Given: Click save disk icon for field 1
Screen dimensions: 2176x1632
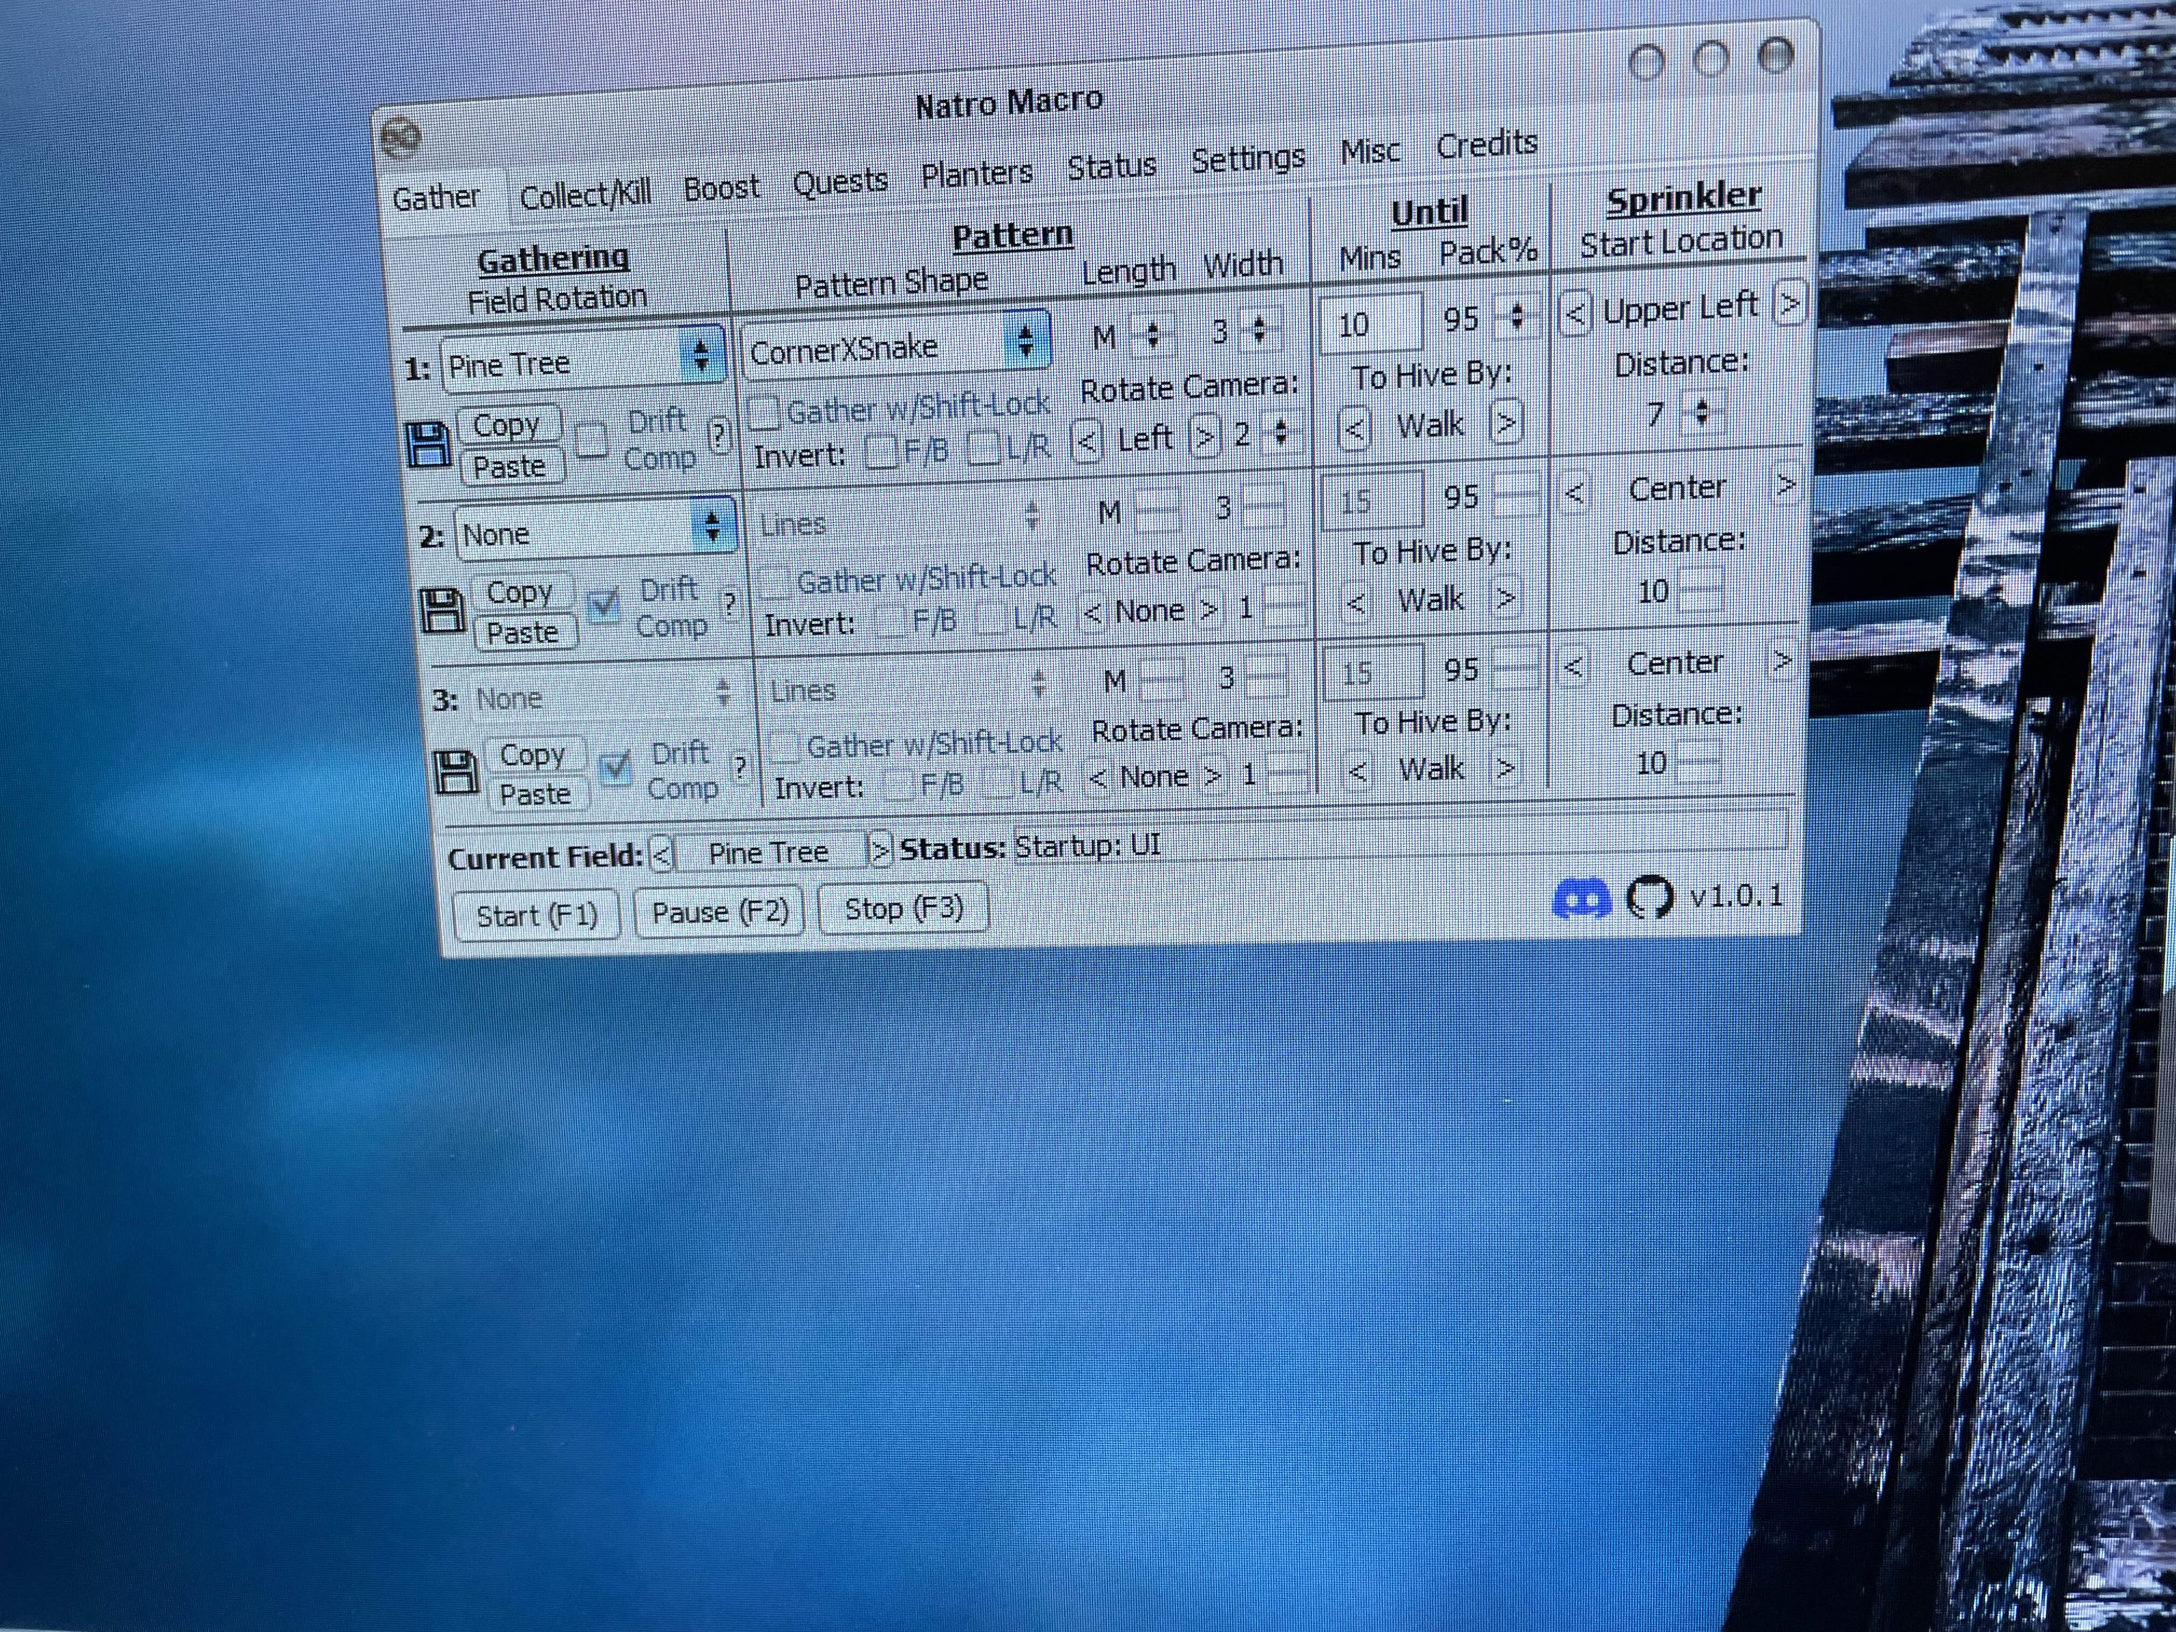Looking at the screenshot, I should click(428, 445).
